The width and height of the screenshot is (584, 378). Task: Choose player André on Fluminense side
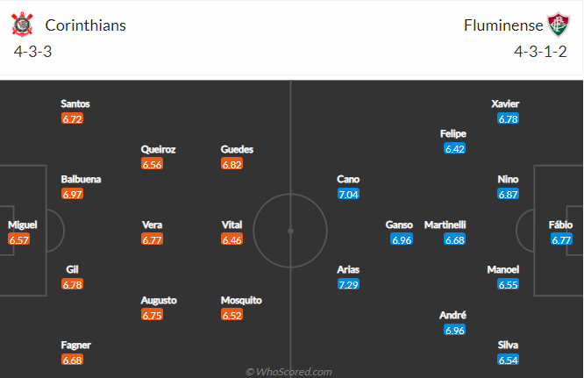coord(452,315)
